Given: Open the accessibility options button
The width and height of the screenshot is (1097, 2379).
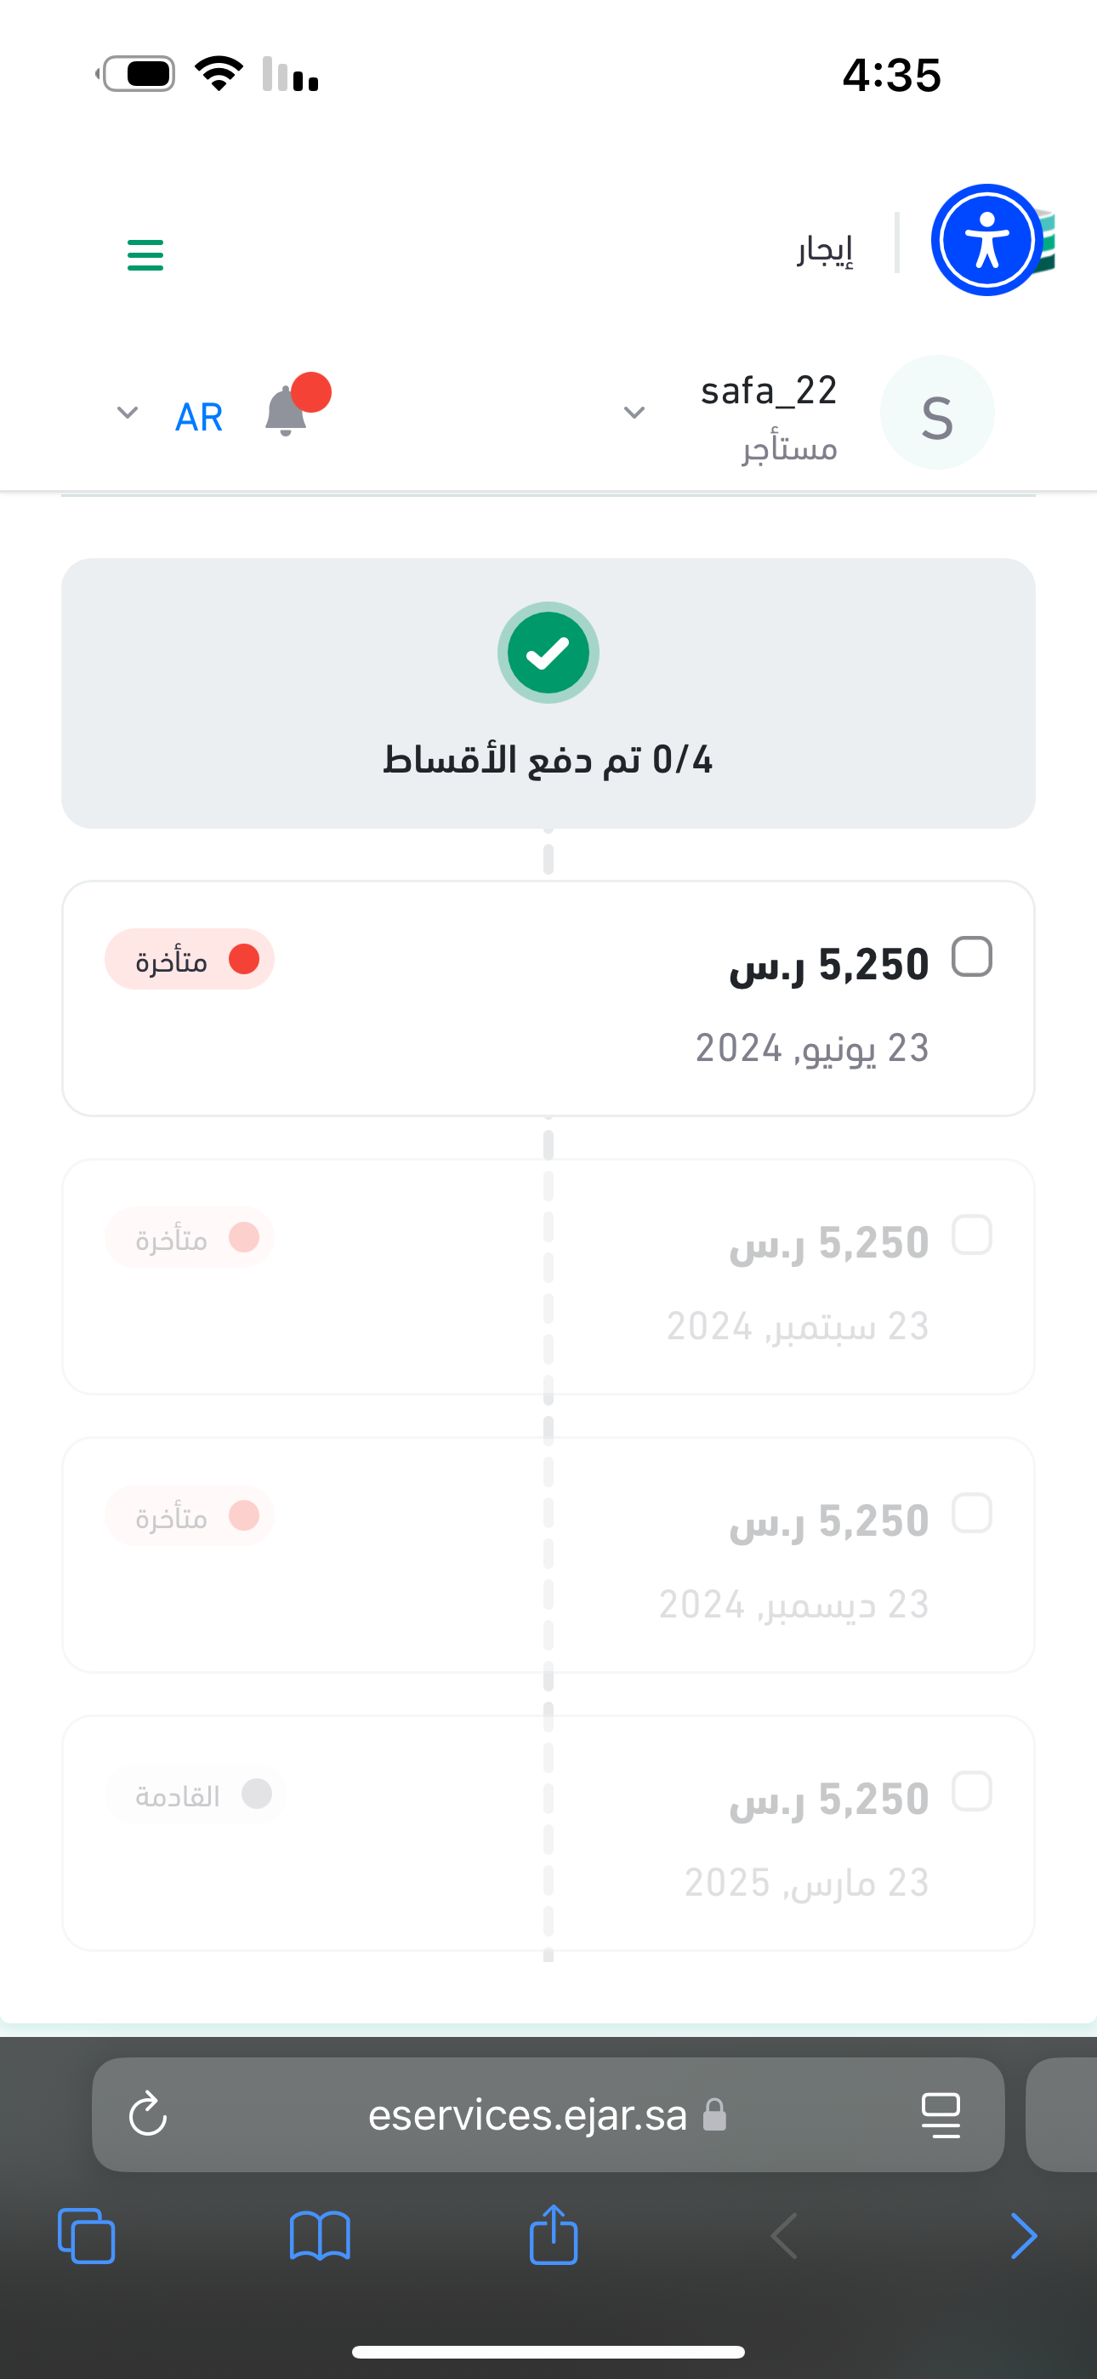Looking at the screenshot, I should click(986, 240).
